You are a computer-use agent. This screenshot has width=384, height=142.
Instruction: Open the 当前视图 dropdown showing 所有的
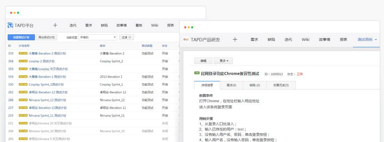click(x=98, y=37)
